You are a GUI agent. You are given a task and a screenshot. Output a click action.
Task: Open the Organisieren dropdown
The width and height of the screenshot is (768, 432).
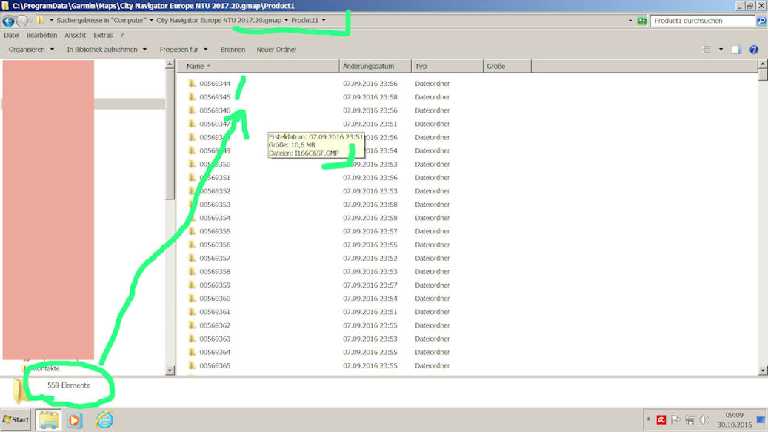31,50
